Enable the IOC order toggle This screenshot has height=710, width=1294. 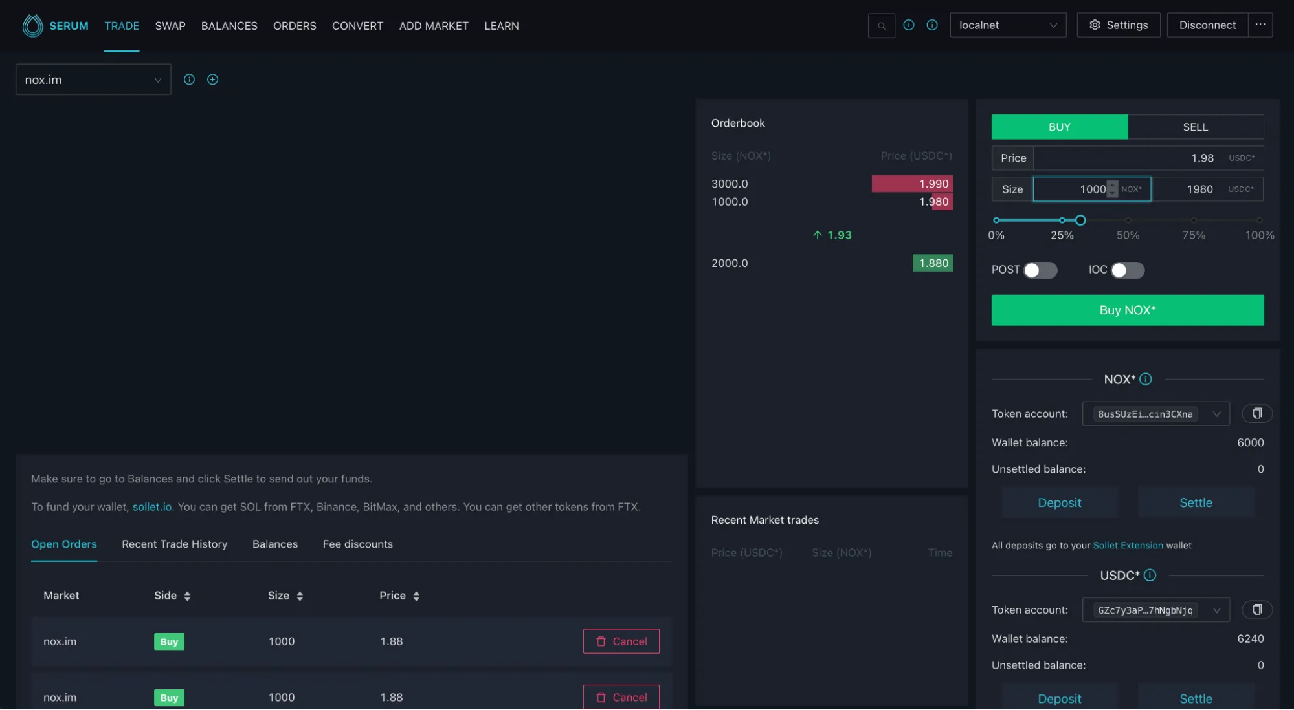point(1127,270)
